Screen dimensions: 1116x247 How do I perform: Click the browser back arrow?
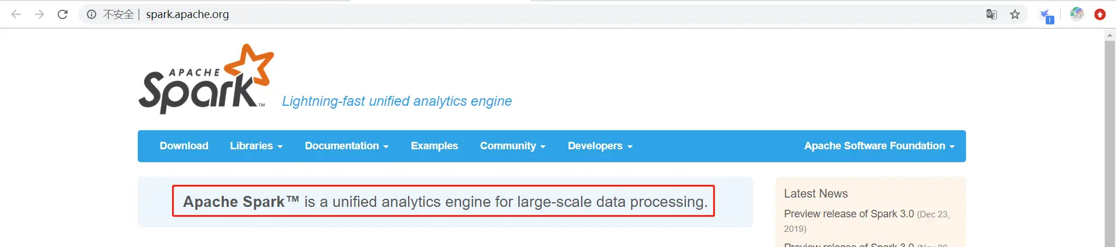click(16, 15)
